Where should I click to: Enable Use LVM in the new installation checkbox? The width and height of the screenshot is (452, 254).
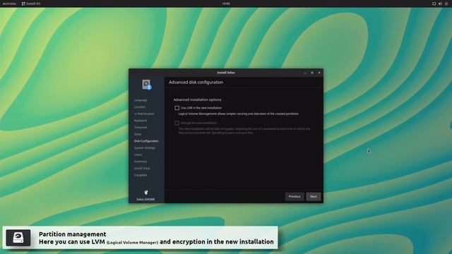pyautogui.click(x=177, y=108)
